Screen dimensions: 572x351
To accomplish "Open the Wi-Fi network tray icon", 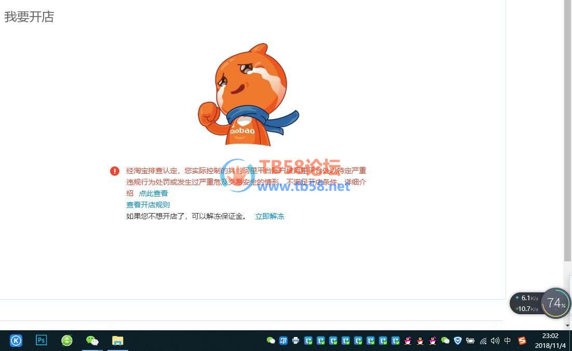I will click(483, 341).
